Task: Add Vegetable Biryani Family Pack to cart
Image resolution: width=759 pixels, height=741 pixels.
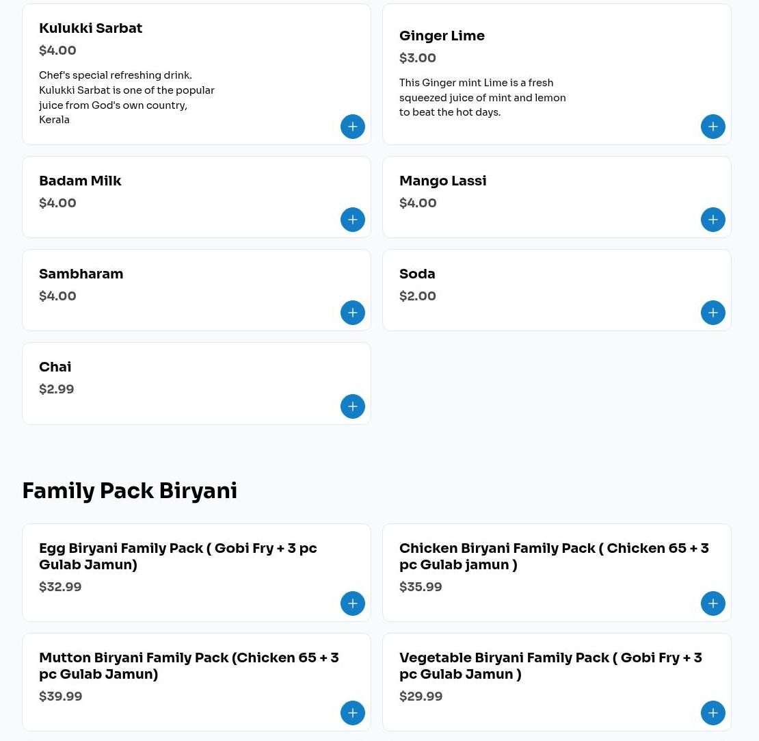Action: pyautogui.click(x=713, y=713)
